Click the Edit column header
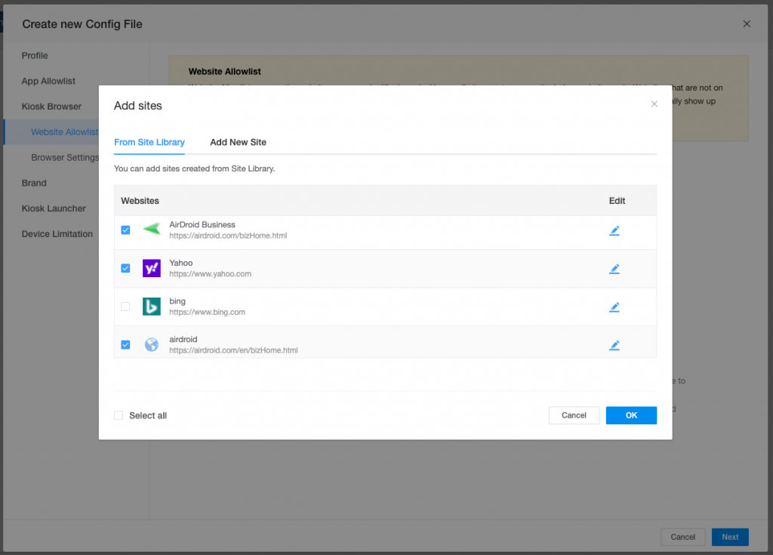This screenshot has width=773, height=555. (x=617, y=201)
